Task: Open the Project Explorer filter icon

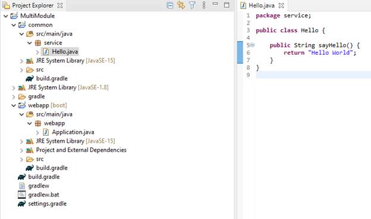Action: point(193,5)
